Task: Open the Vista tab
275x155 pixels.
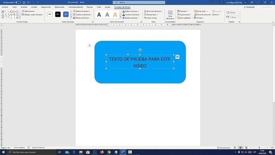Action: (x=99, y=7)
